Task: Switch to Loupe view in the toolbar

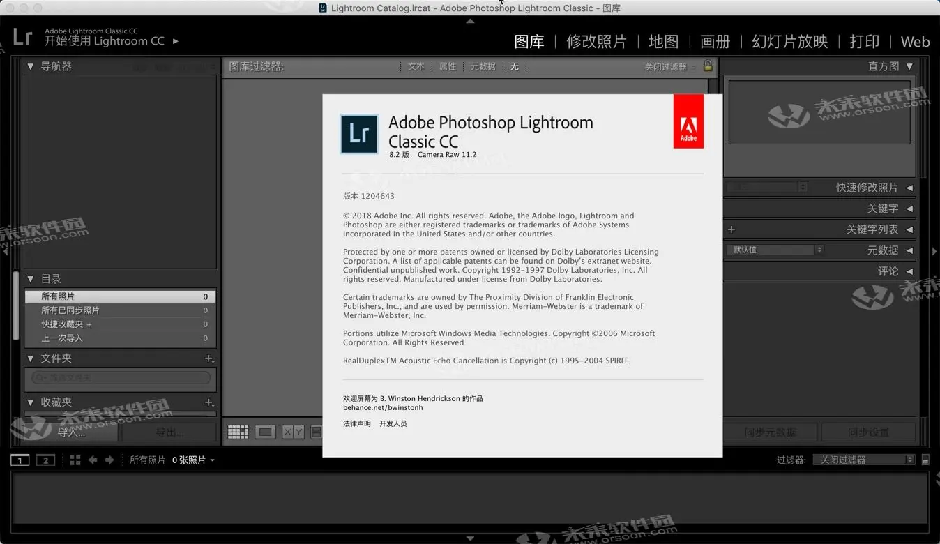Action: tap(265, 432)
